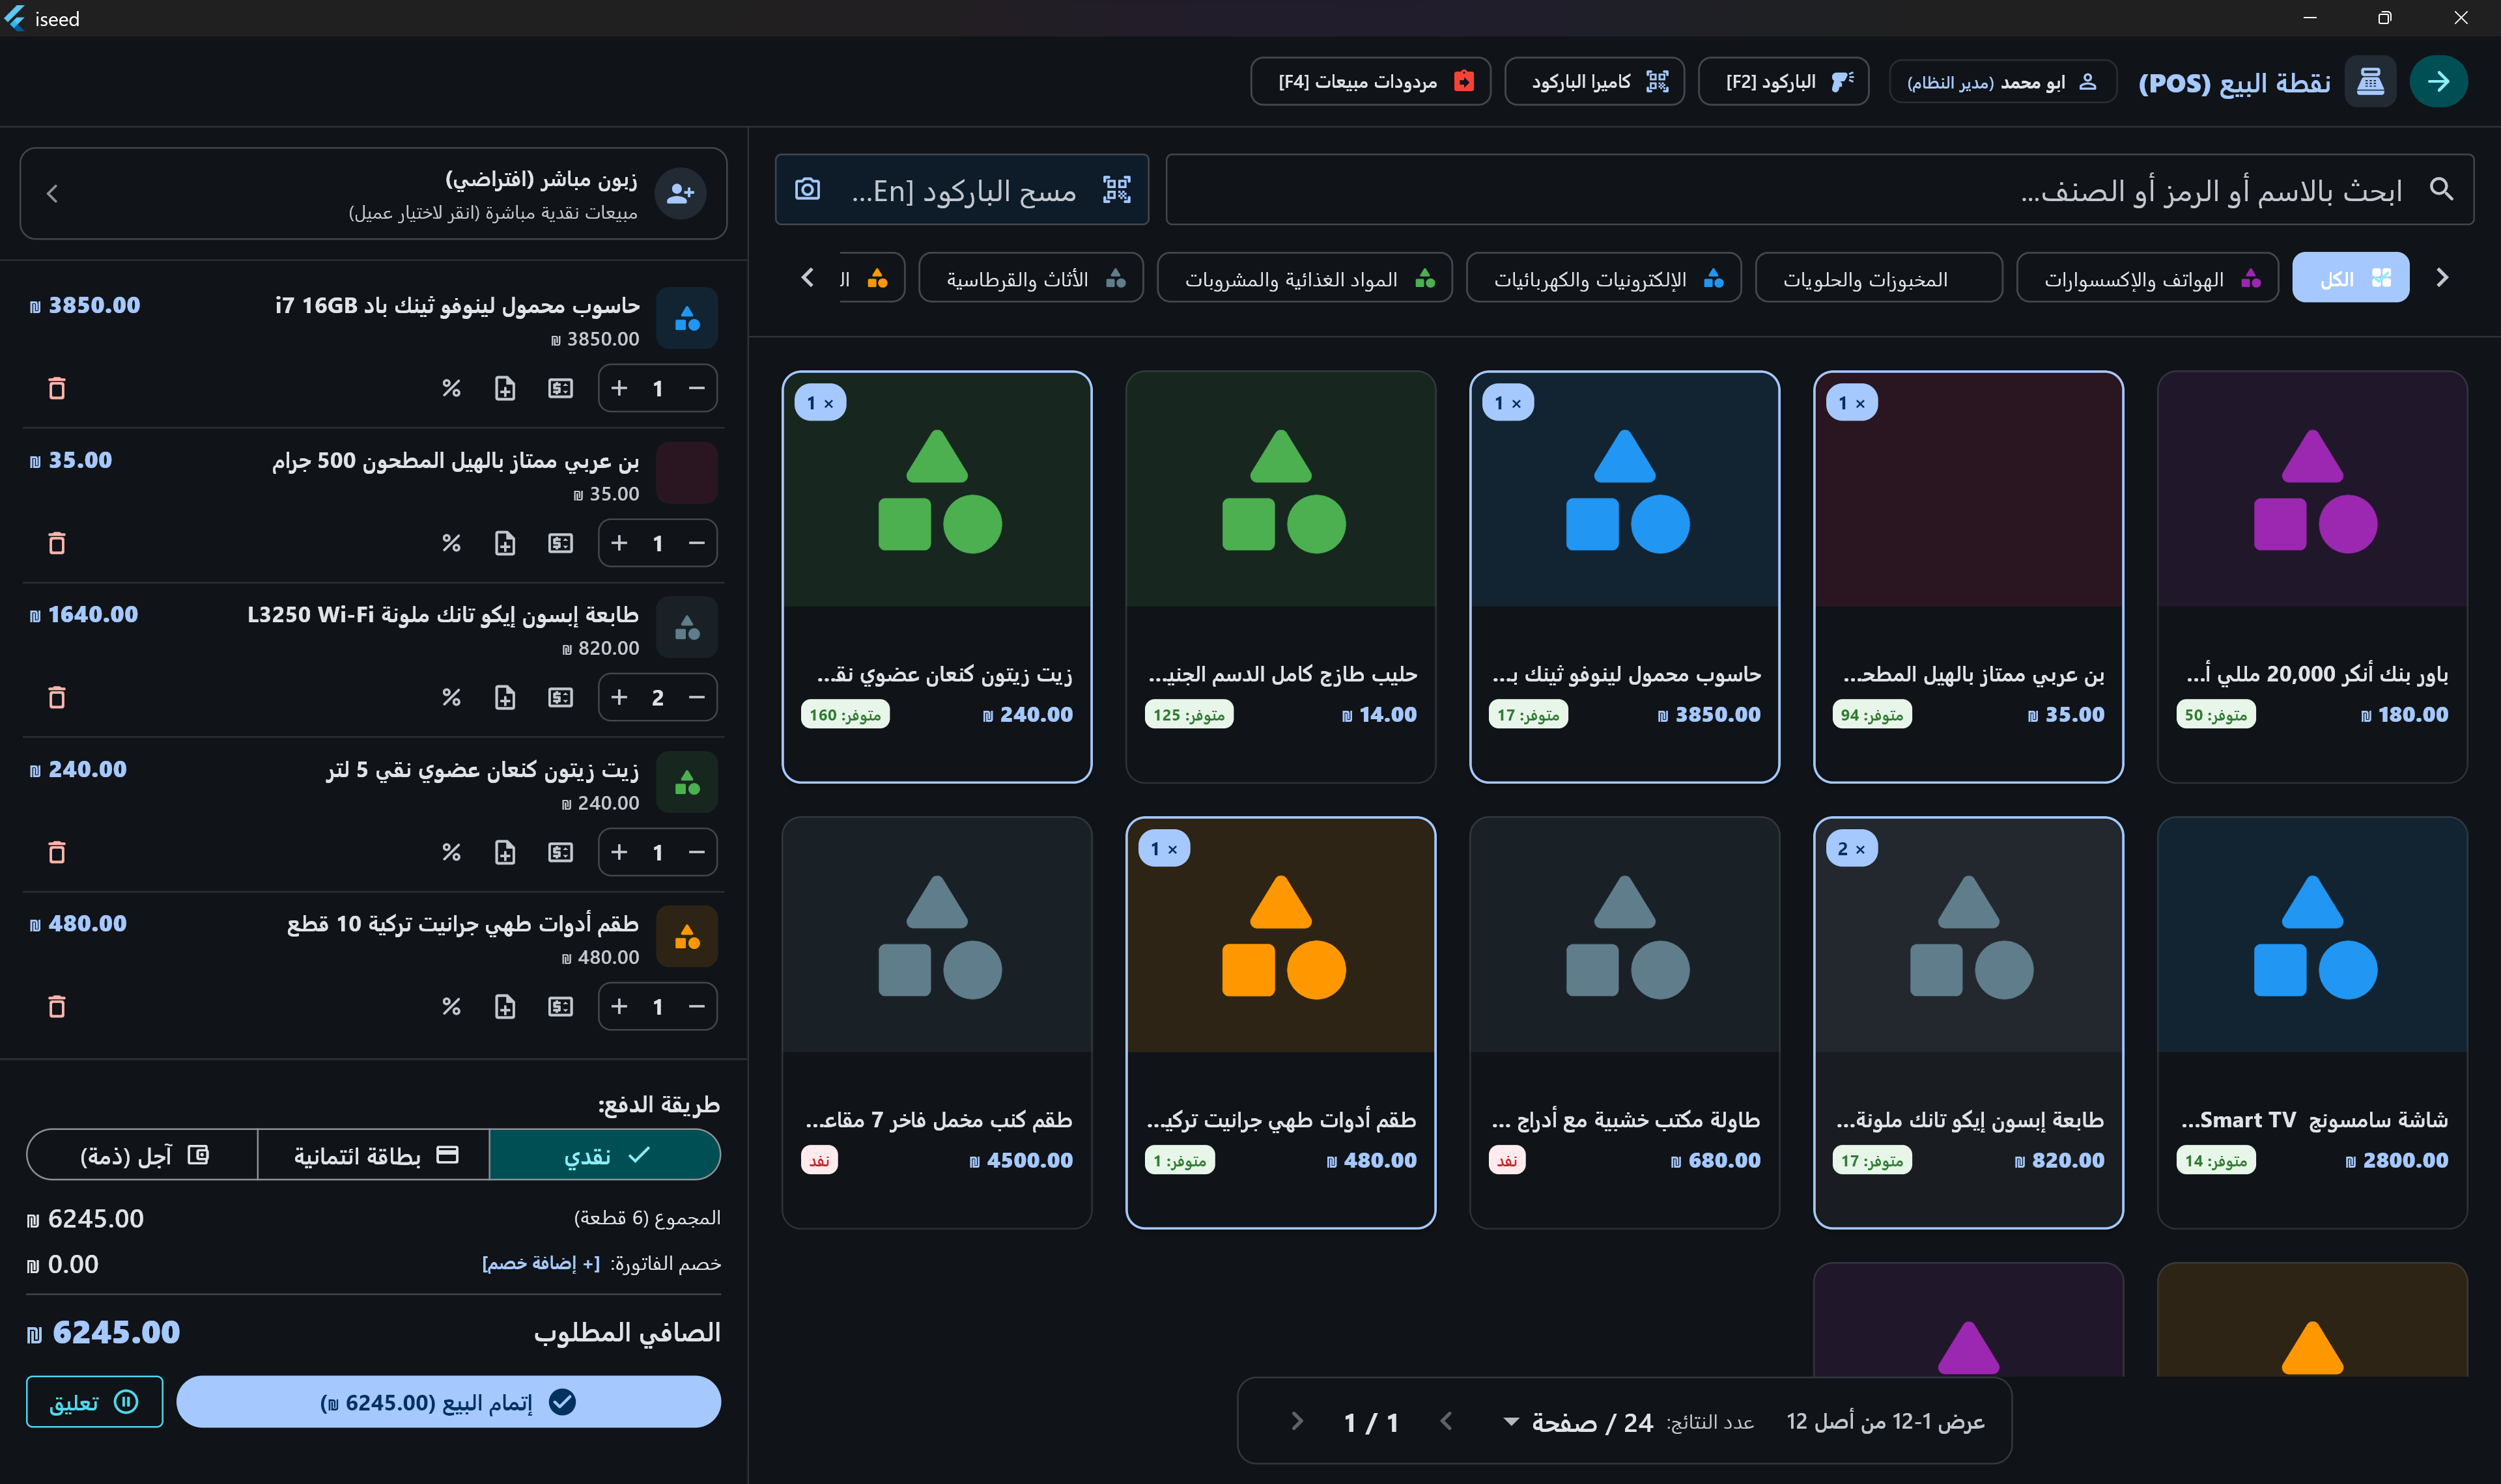Add note to Epson printer cart row
The image size is (2501, 1484).
click(505, 697)
